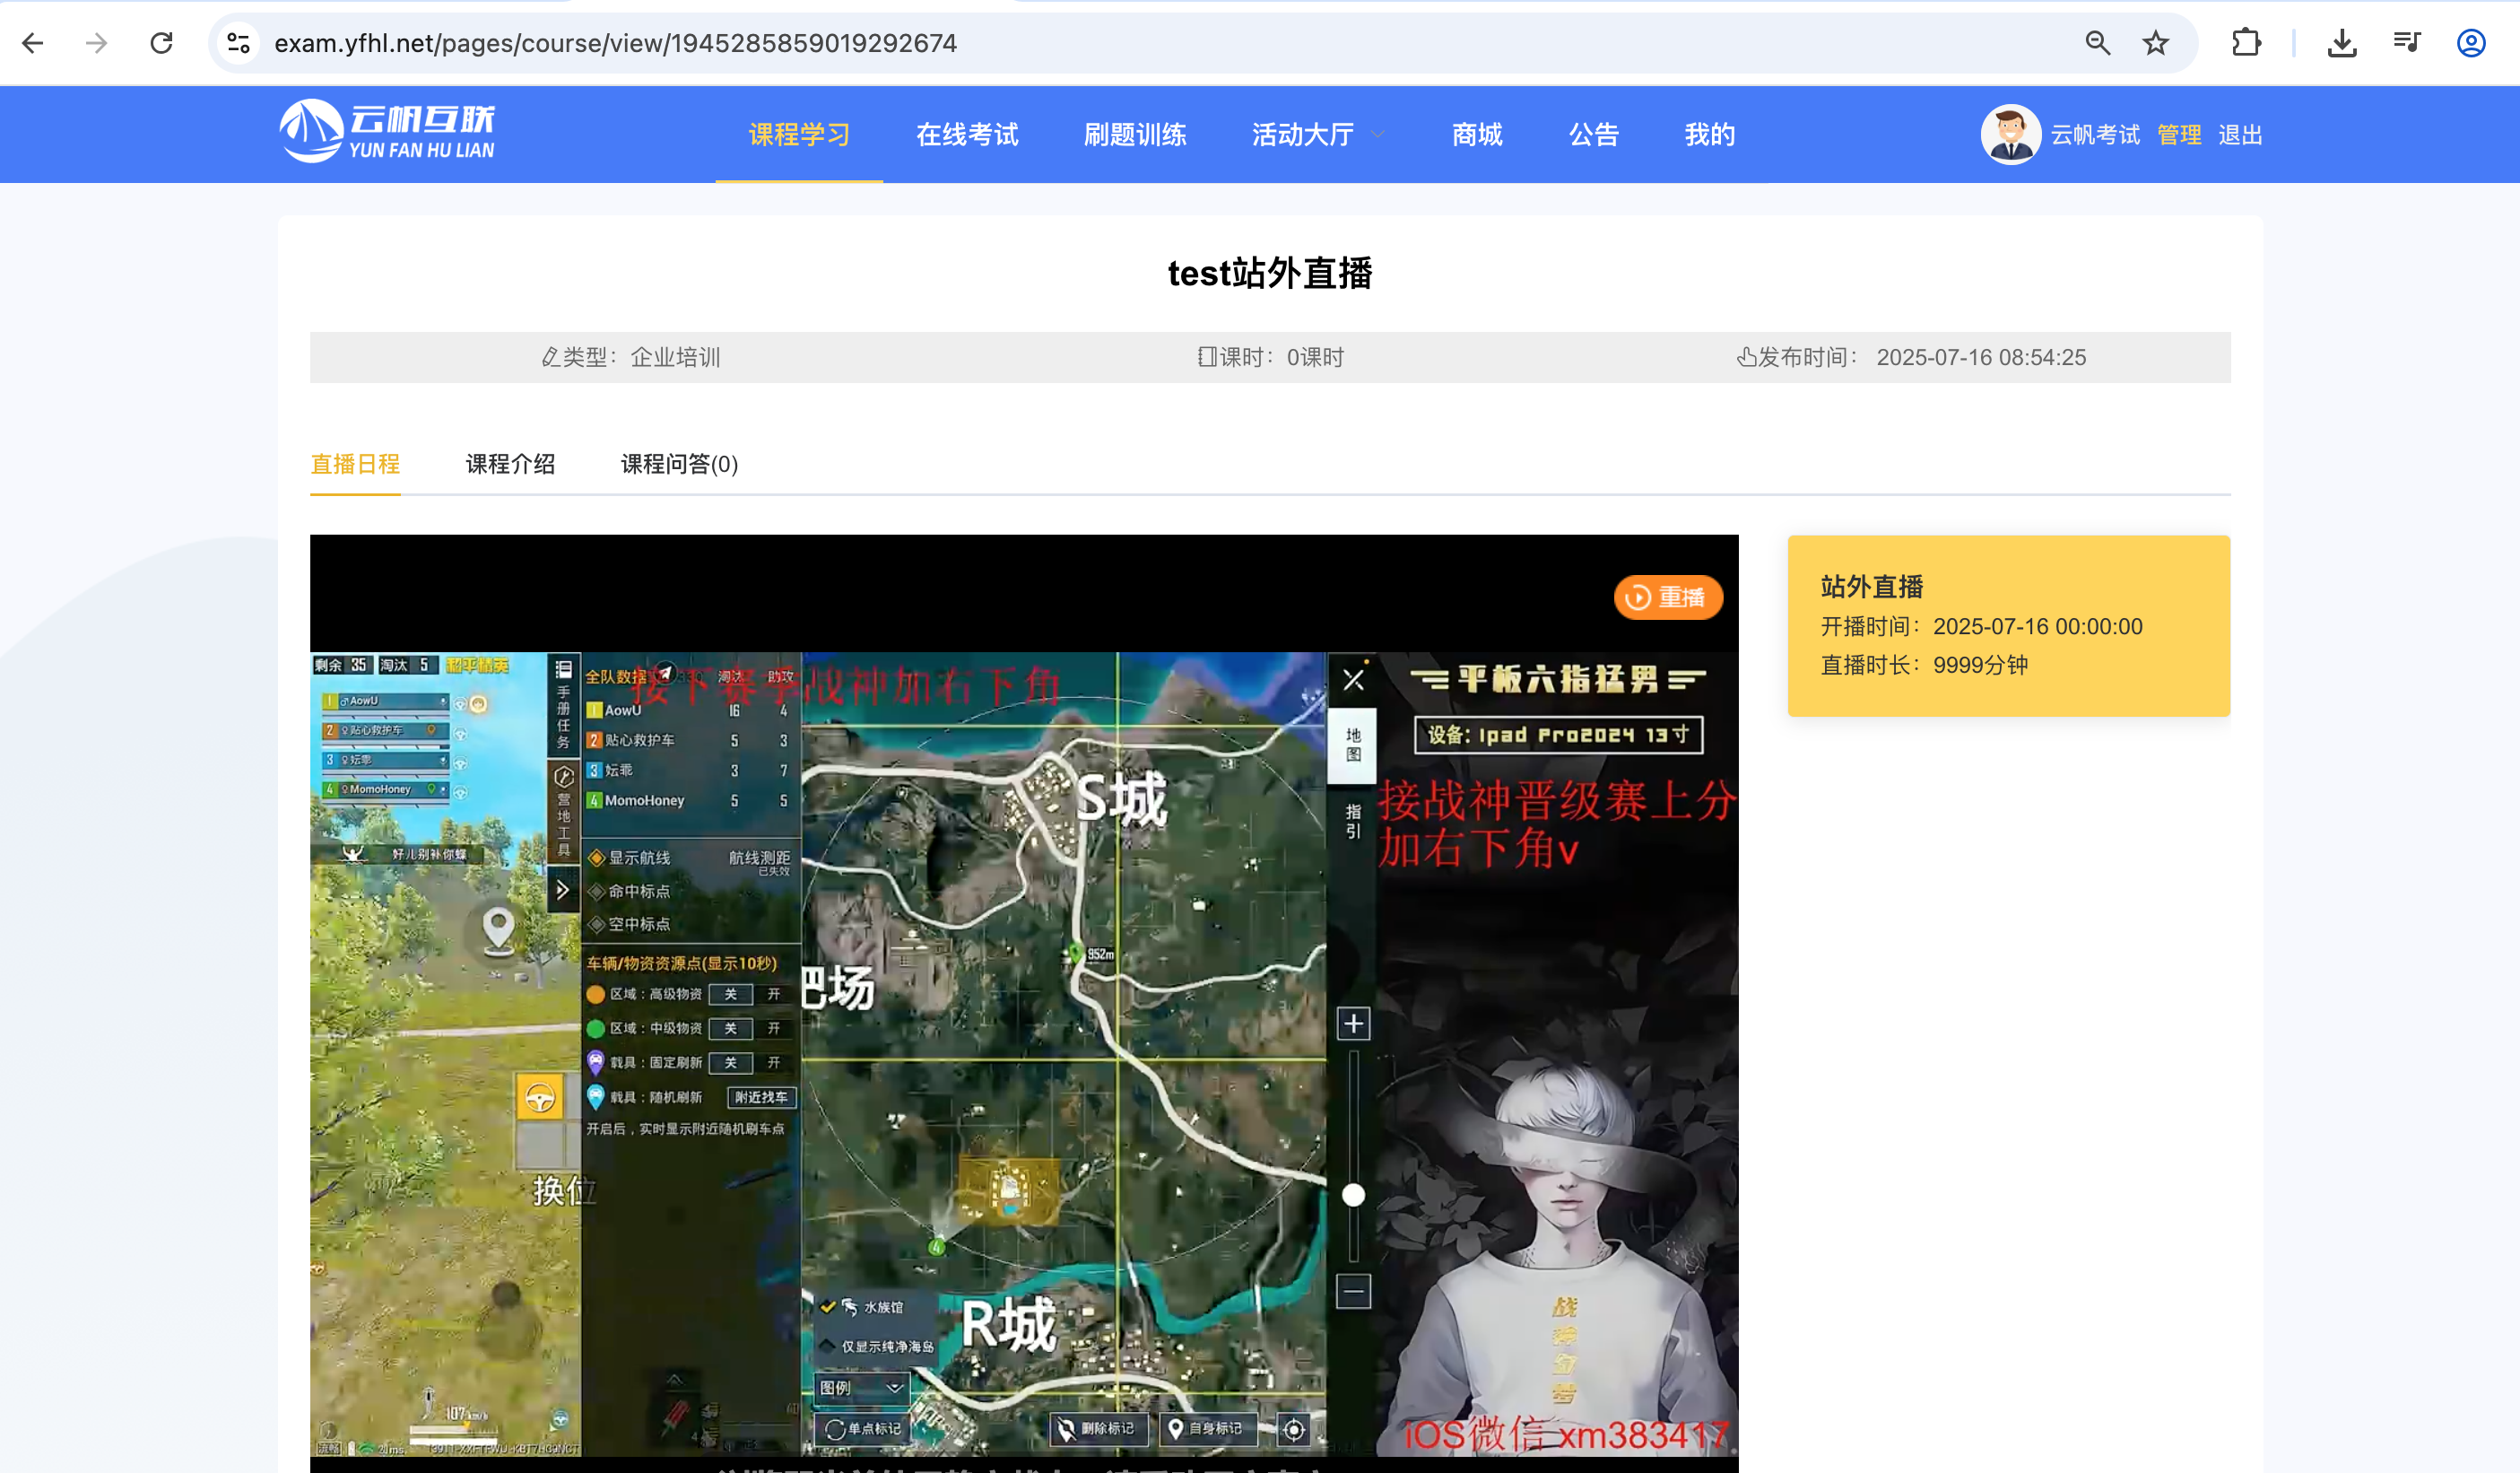Viewport: 2520px width, 1473px height.
Task: Click the 站外直播 schedule card
Action: [x=2008, y=625]
